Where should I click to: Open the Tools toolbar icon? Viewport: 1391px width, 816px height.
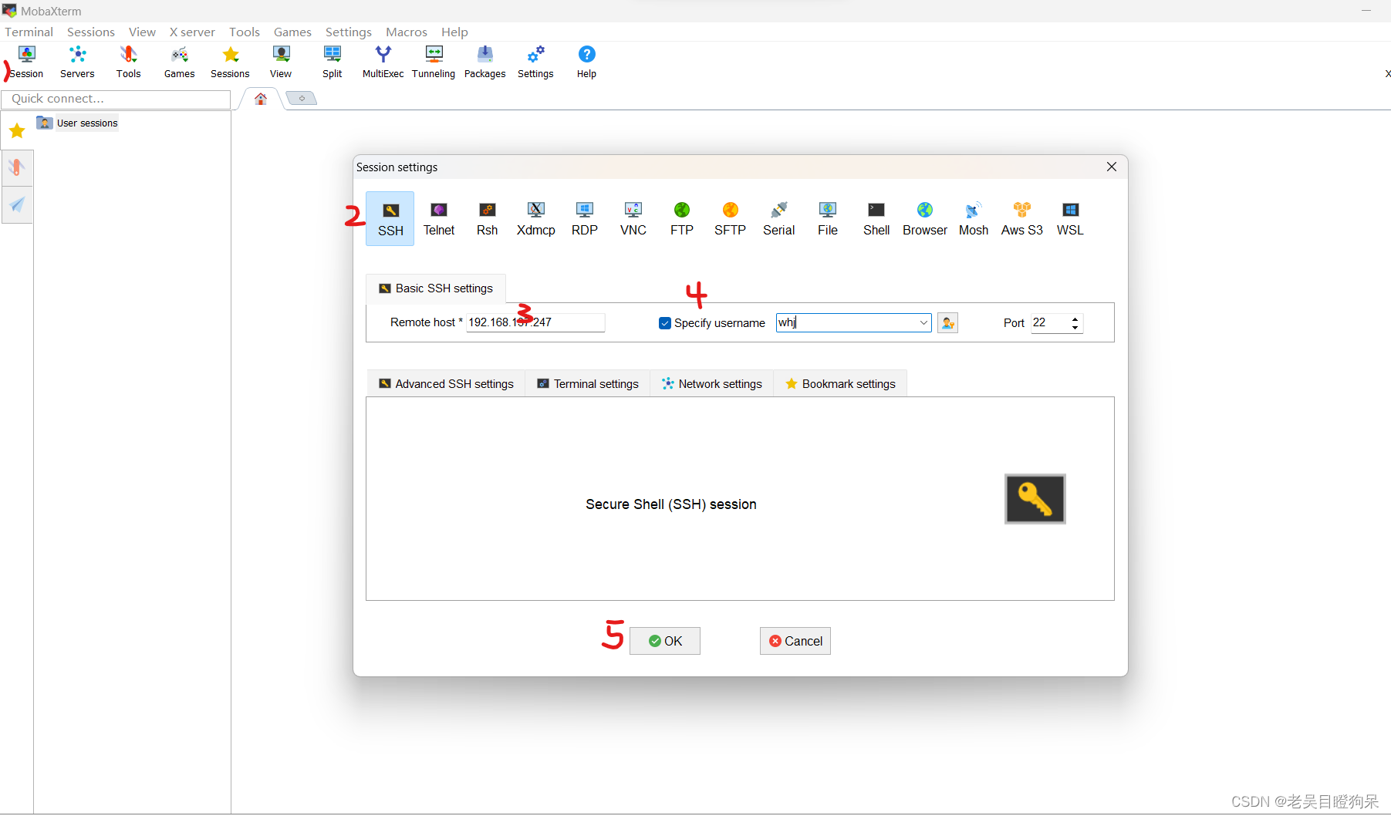click(128, 62)
